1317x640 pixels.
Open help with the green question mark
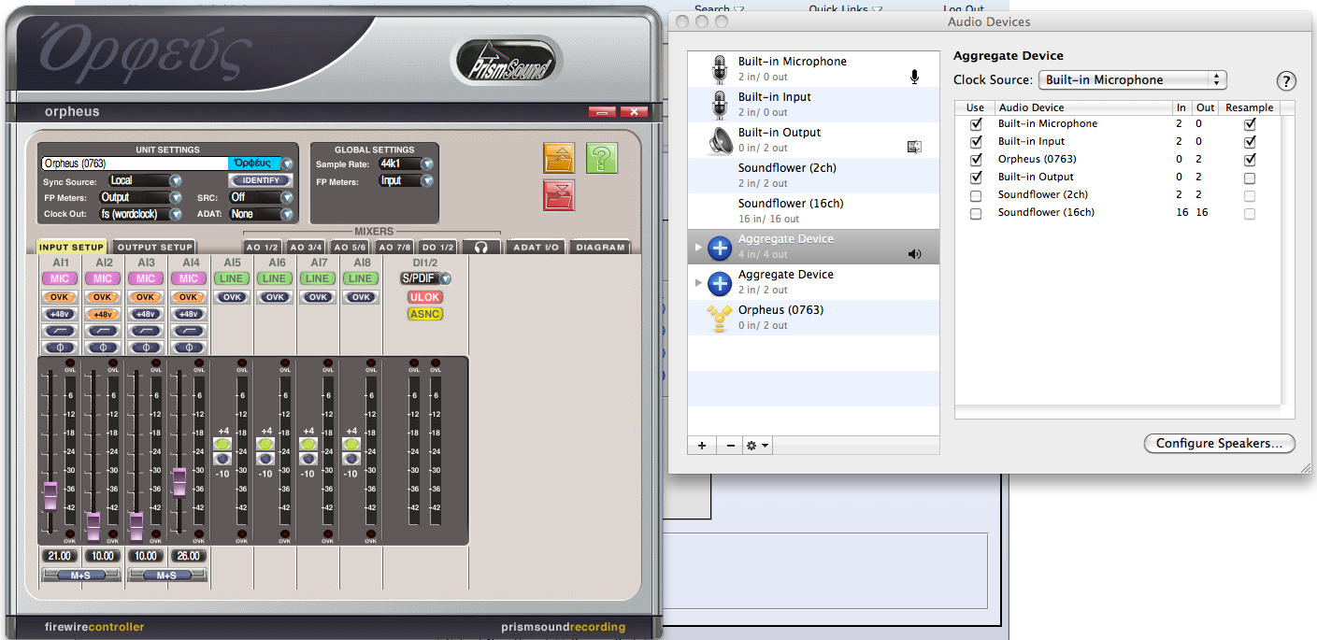(602, 158)
